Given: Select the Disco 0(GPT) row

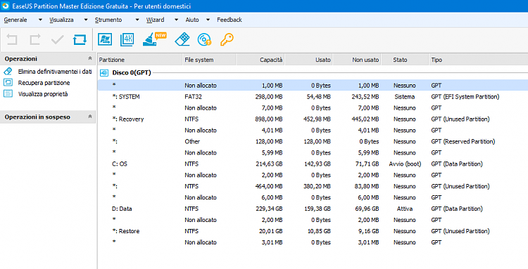Looking at the screenshot, I should [313, 73].
